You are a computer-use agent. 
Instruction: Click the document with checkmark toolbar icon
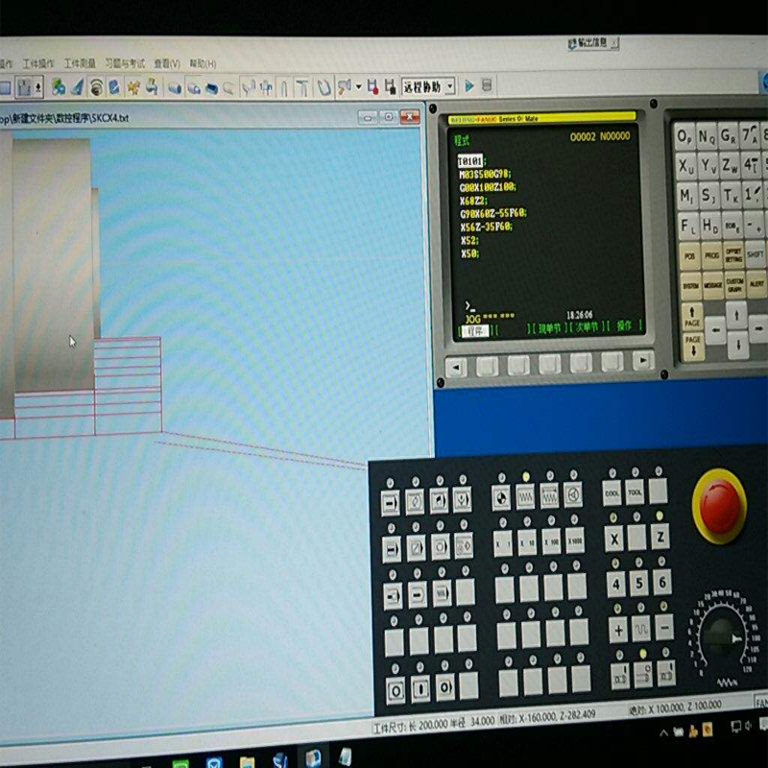[114, 87]
